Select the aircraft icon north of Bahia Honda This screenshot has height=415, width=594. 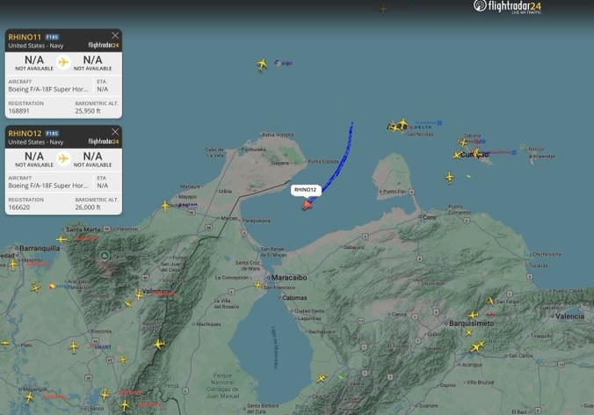click(262, 64)
